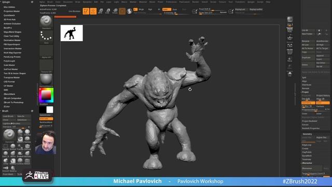
Task: Expand Multi Map Exporter plugin section
Action: (x=12, y=53)
